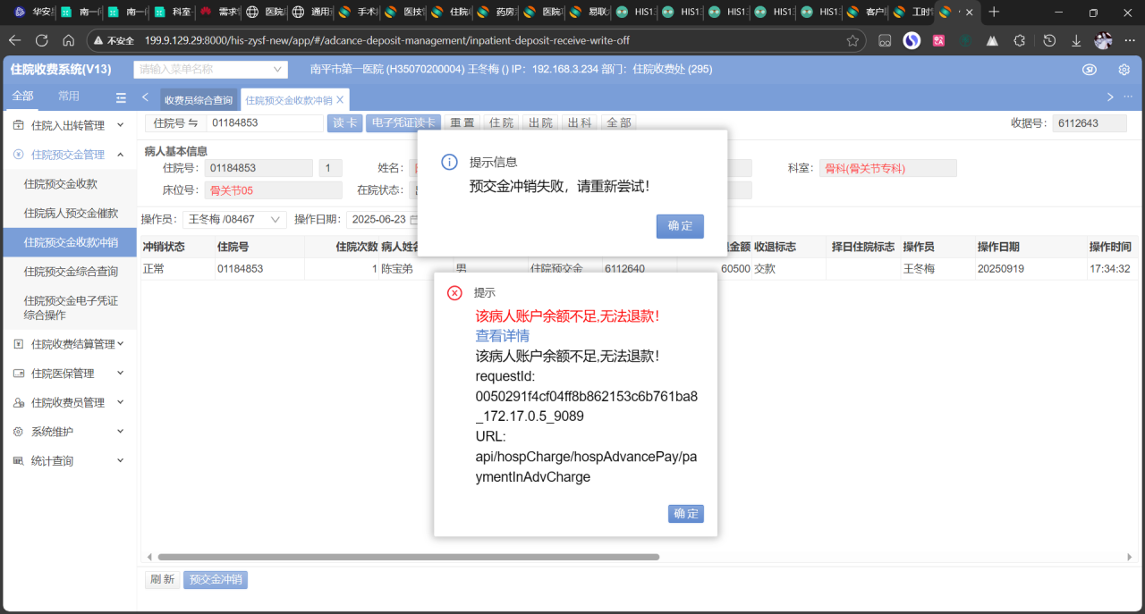Open the 操作员 dropdown showing 王冬梅
1145x614 pixels.
pyautogui.click(x=234, y=219)
